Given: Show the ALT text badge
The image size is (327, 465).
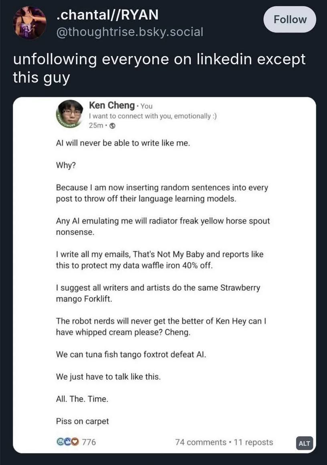Looking at the screenshot, I should pyautogui.click(x=304, y=443).
